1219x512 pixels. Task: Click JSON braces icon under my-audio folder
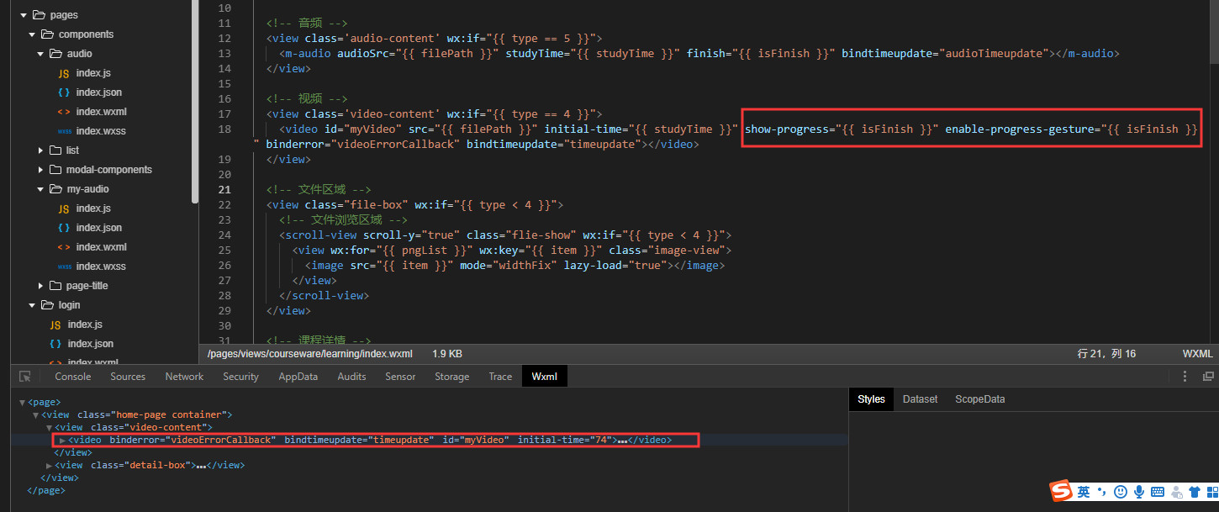pyautogui.click(x=64, y=228)
